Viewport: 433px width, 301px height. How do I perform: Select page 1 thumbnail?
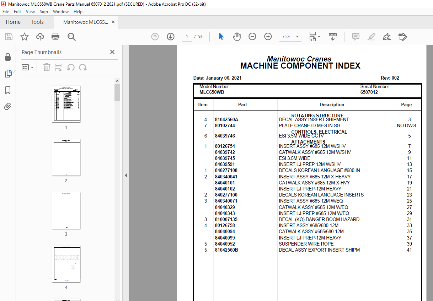click(66, 104)
